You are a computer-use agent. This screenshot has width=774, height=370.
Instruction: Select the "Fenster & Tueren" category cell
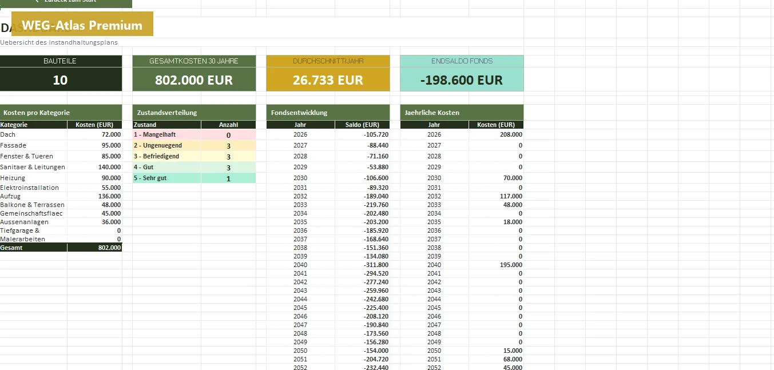coord(33,156)
